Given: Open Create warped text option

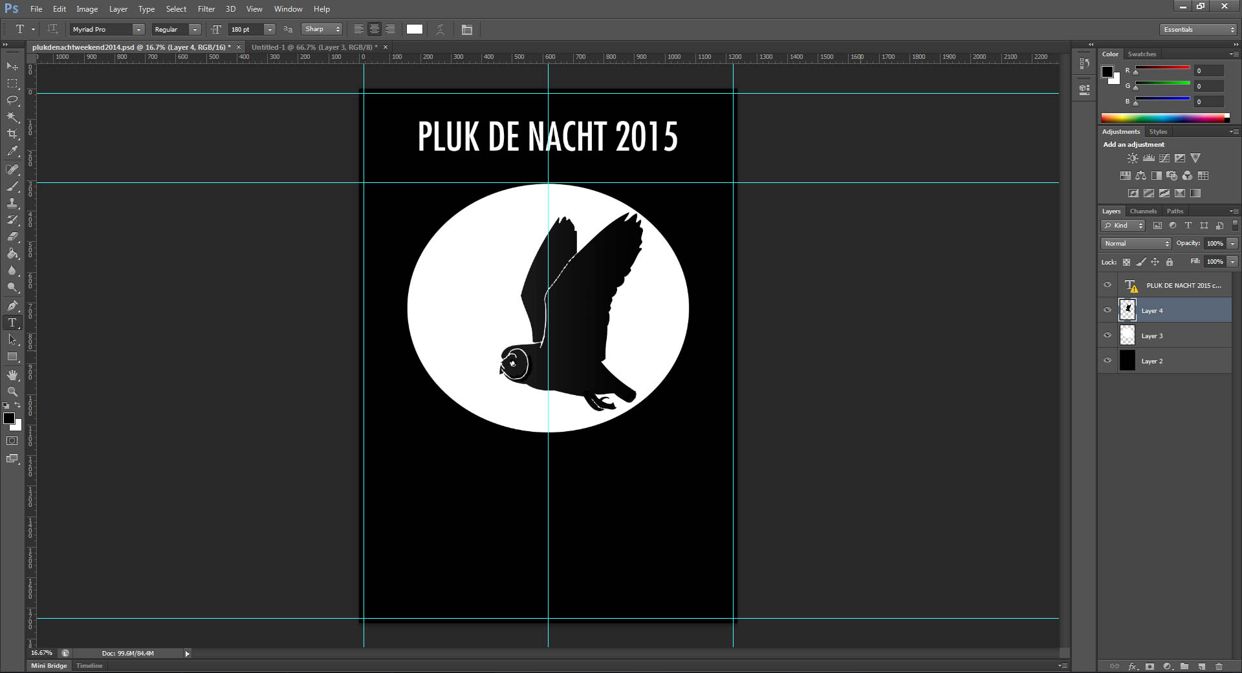Looking at the screenshot, I should pyautogui.click(x=440, y=29).
